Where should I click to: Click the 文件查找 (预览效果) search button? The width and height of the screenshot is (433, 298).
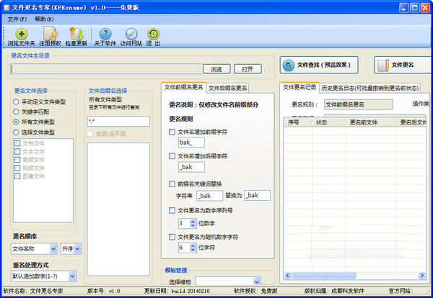click(x=319, y=65)
